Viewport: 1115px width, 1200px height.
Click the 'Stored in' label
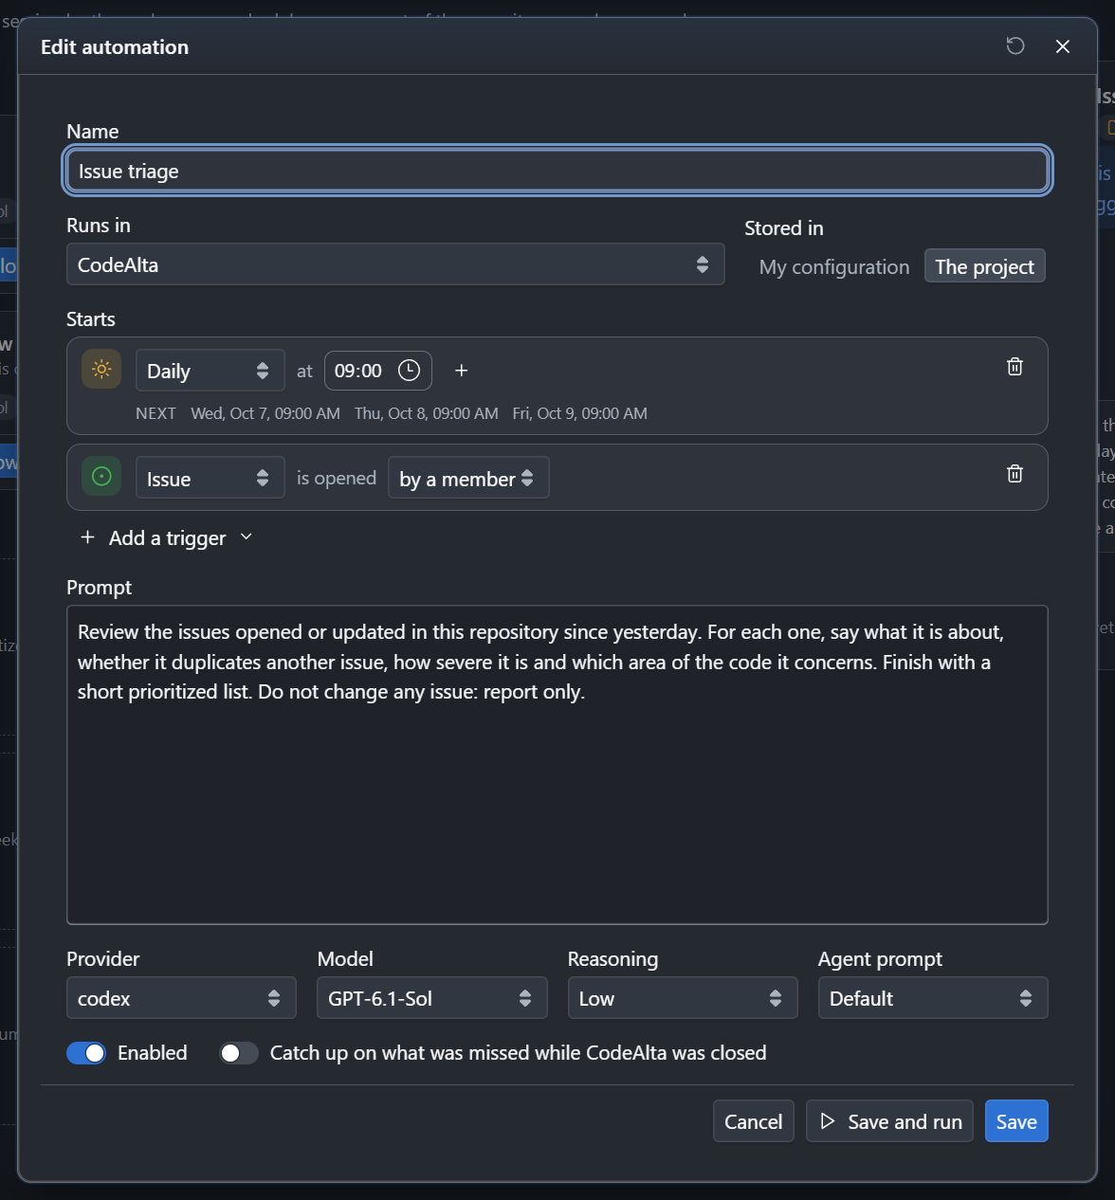784,227
